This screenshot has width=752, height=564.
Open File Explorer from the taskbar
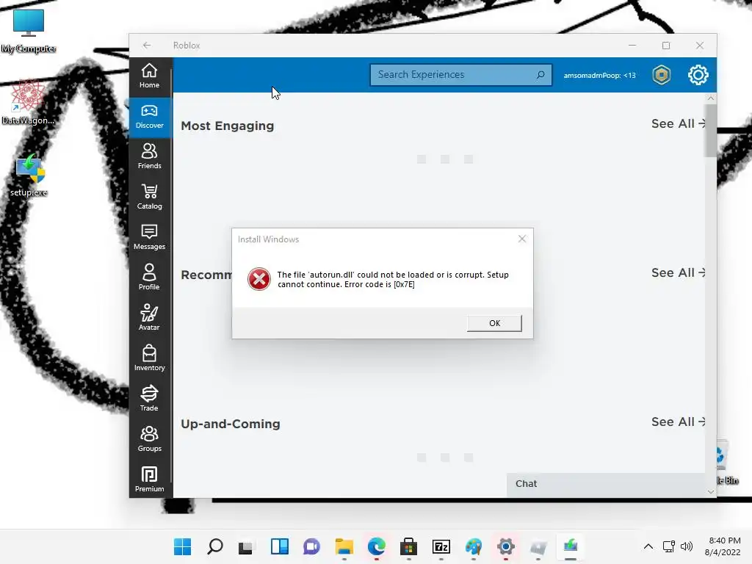click(x=344, y=546)
